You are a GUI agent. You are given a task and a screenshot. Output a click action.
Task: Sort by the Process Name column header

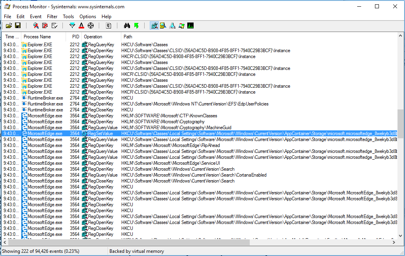43,37
